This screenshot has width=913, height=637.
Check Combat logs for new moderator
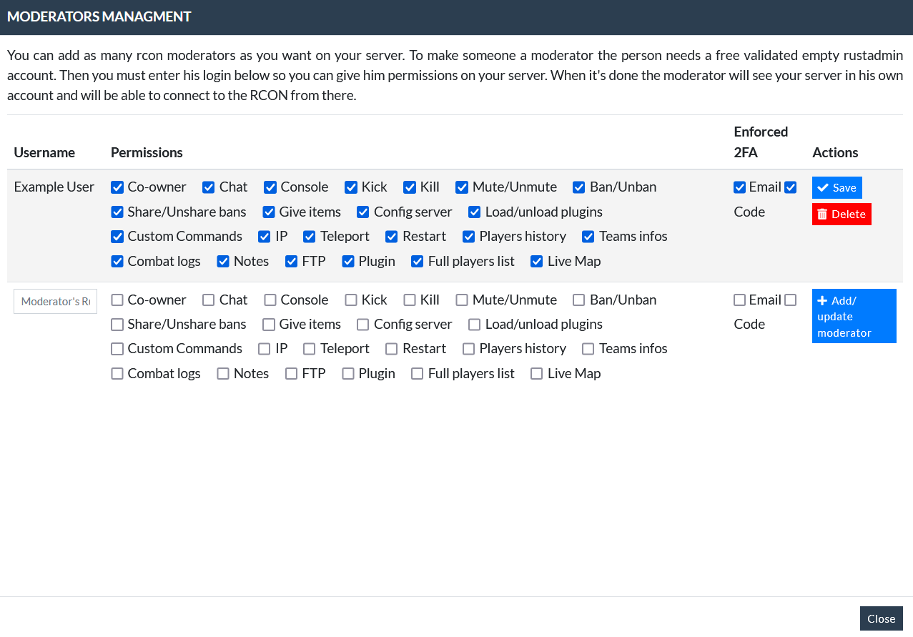[x=117, y=374]
